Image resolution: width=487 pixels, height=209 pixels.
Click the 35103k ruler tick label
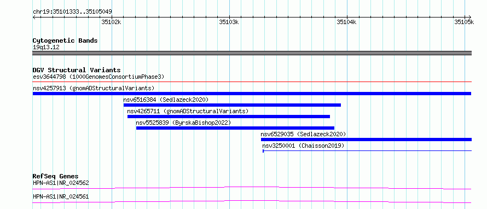tap(229, 22)
